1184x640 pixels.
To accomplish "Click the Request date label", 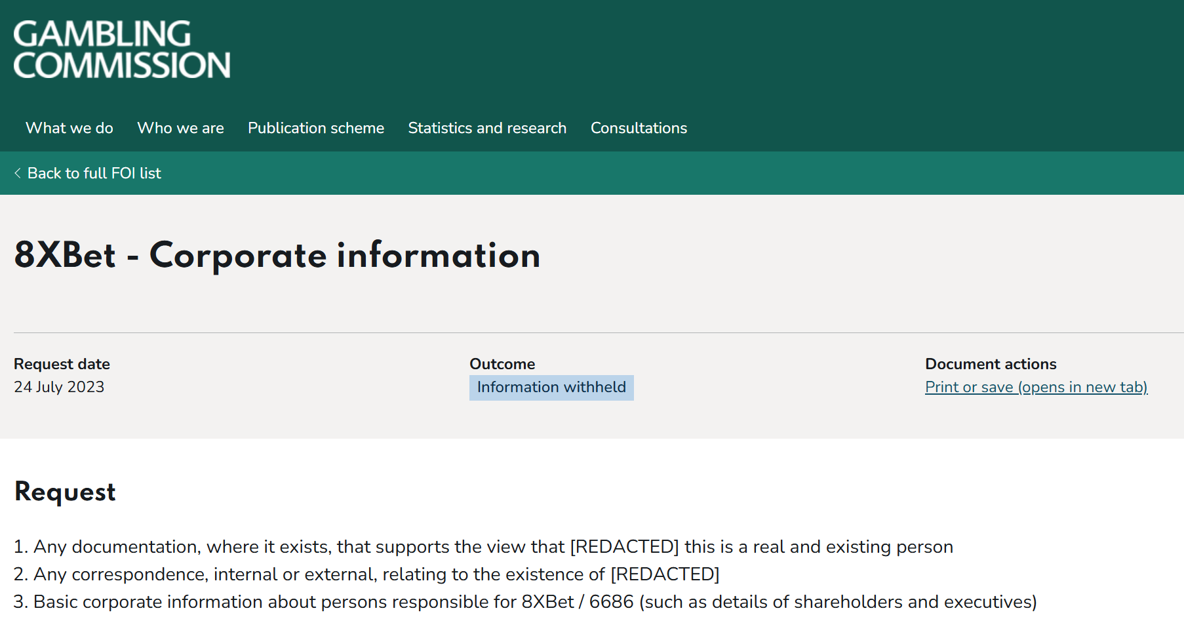I will [62, 364].
